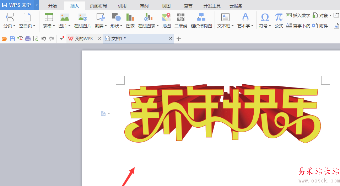Insert a symbol with 符号
This screenshot has height=186, width=340.
265,17
